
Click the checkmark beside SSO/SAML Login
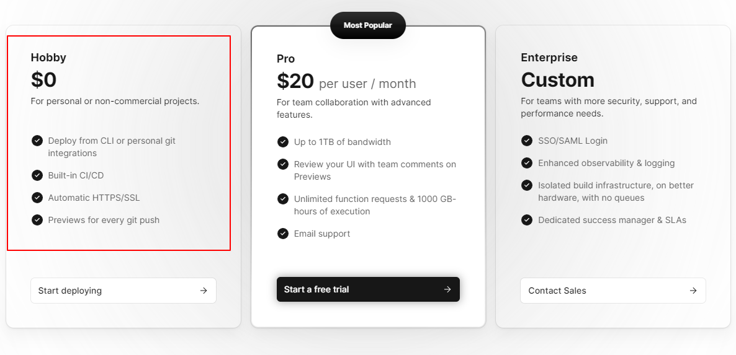[x=527, y=141]
